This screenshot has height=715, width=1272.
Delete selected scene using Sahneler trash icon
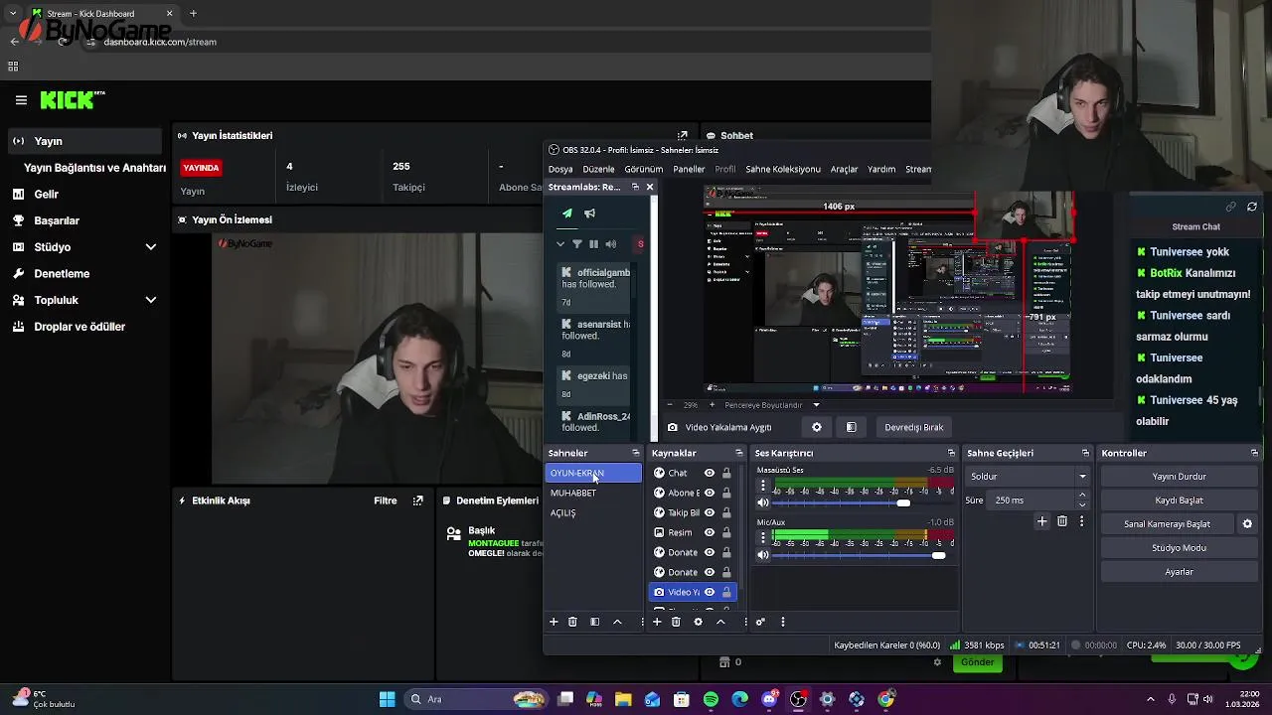coord(572,622)
